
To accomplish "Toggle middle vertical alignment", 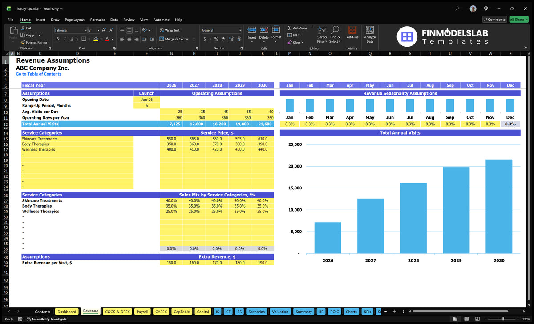I will (x=129, y=30).
